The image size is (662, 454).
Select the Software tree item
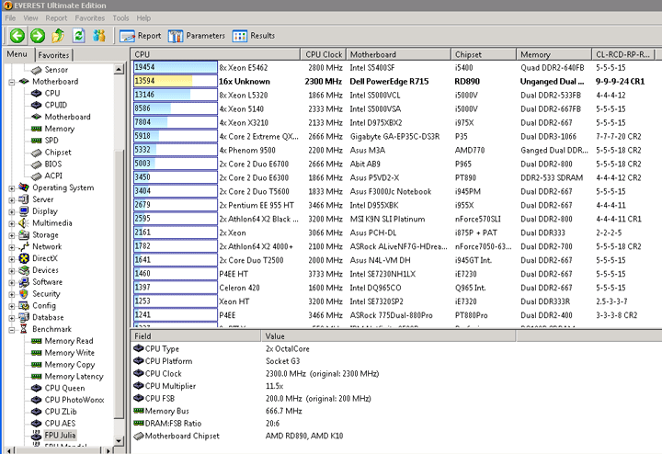[47, 282]
